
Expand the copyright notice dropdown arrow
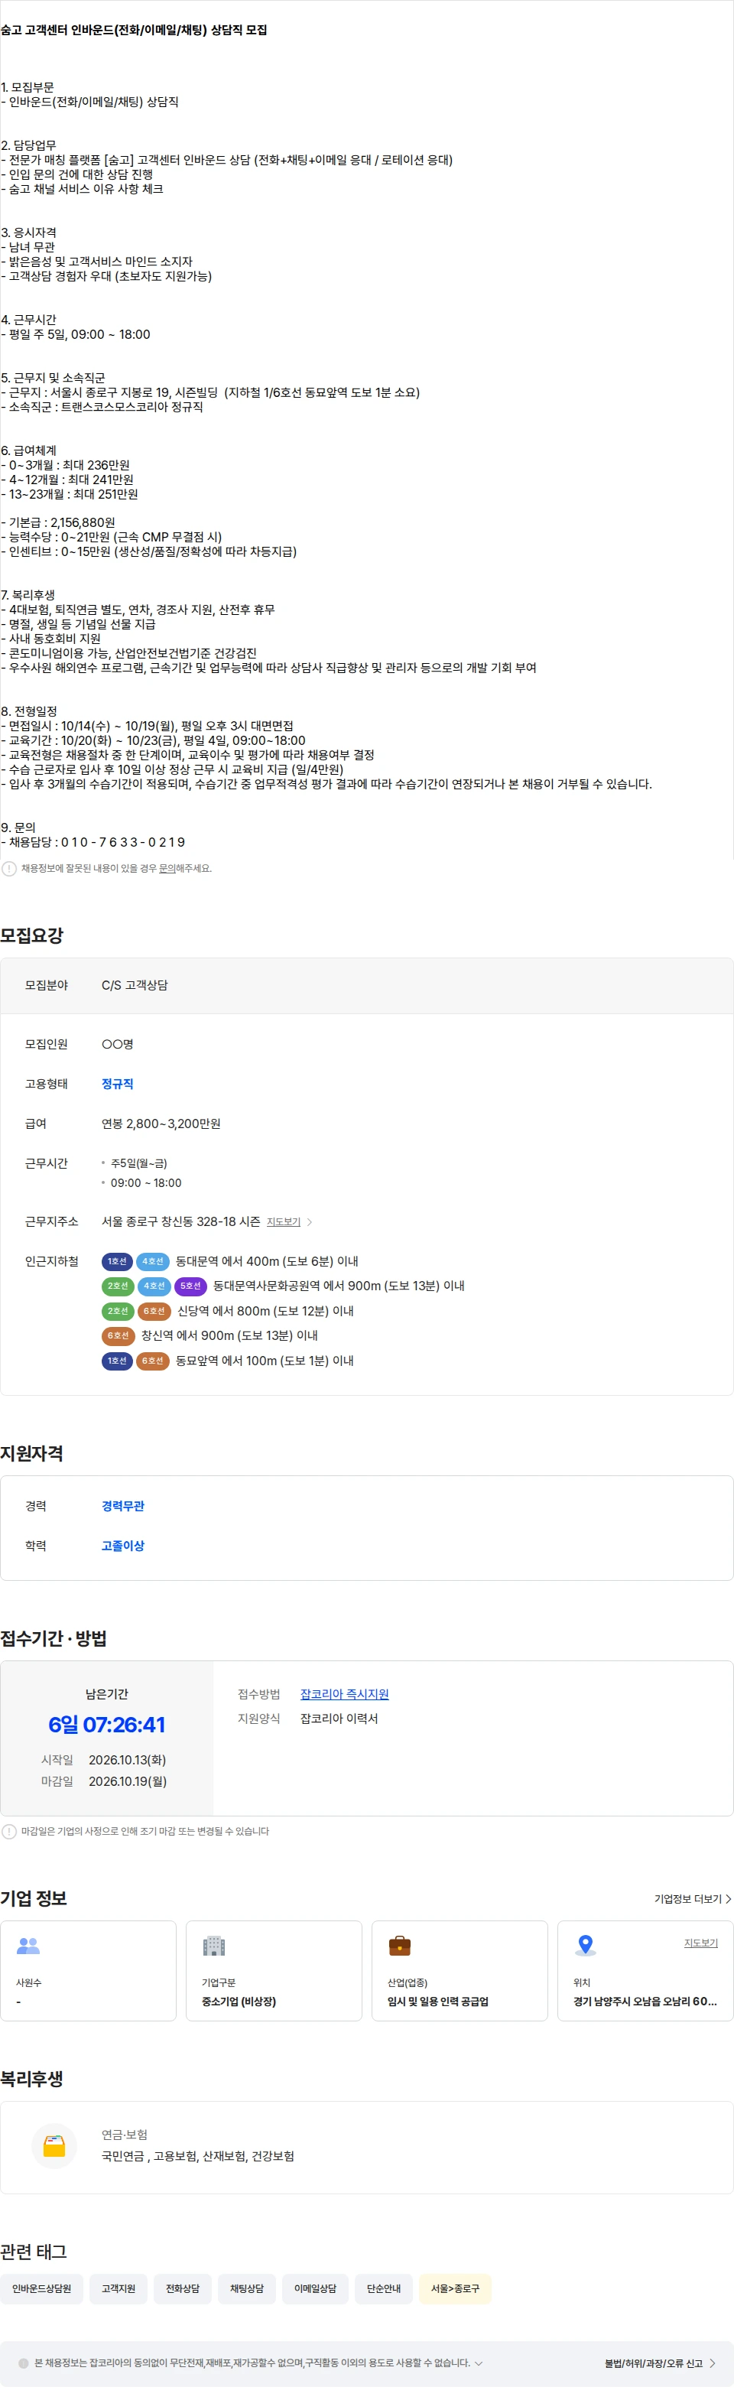[x=478, y=2363]
